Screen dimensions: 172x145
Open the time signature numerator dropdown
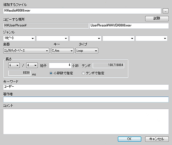pyautogui.click(x=14, y=65)
